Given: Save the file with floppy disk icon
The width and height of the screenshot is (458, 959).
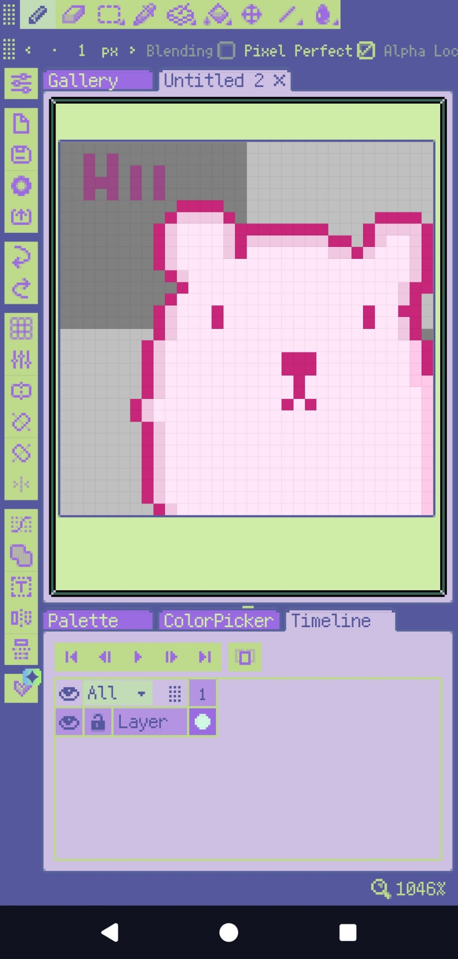Looking at the screenshot, I should click(21, 155).
